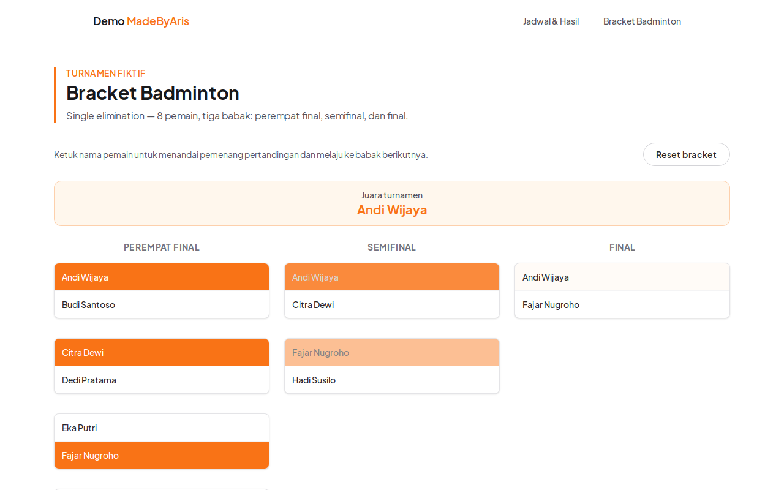Choose Citra Dewi in the Perempat Final column
784x490 pixels.
(162, 352)
